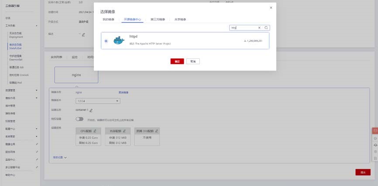The height and width of the screenshot is (186, 378).
Task: Expand the 配置中心 sidebar section
Action: 21,129
